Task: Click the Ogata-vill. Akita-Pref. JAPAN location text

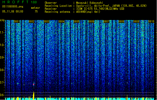Action: point(111,6)
